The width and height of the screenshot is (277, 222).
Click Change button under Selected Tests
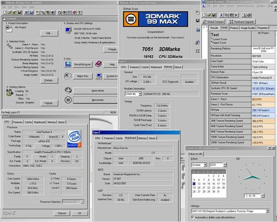(x=49, y=80)
